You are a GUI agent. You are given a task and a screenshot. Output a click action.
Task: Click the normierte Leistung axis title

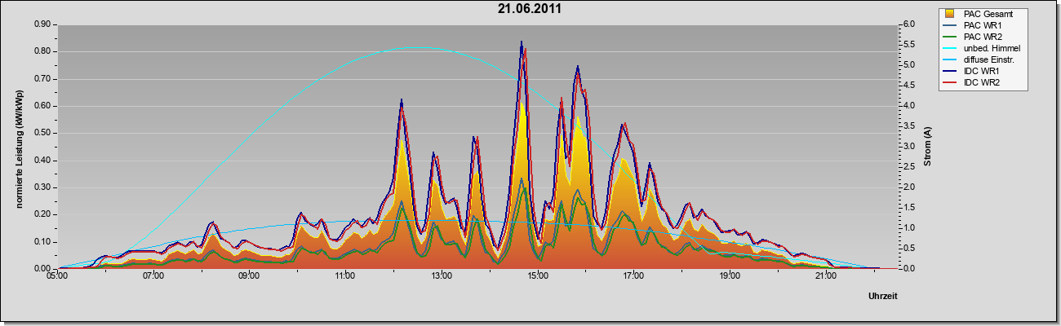point(20,147)
